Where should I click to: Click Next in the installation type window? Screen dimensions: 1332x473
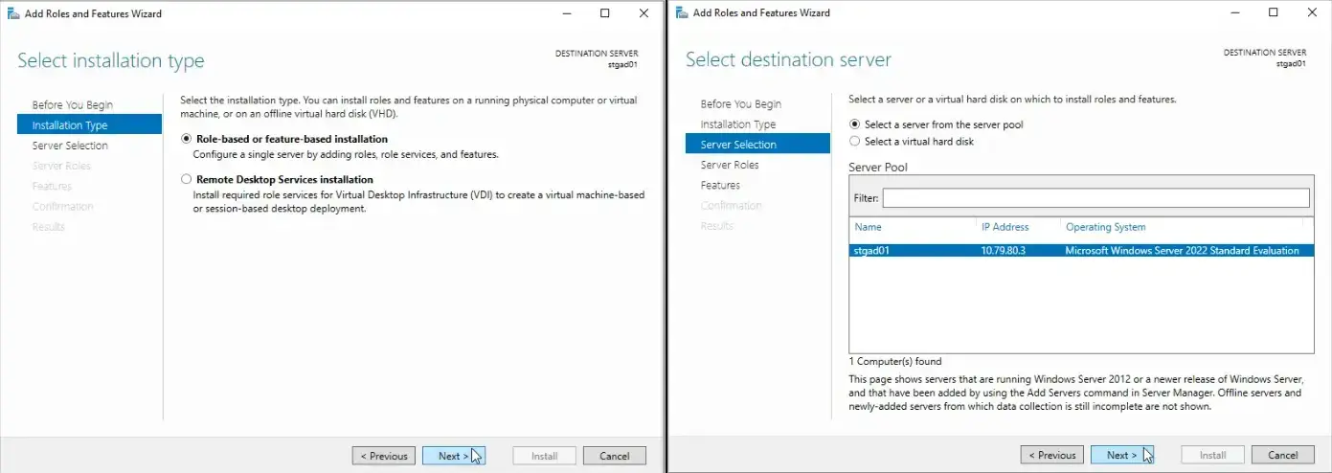tap(453, 456)
